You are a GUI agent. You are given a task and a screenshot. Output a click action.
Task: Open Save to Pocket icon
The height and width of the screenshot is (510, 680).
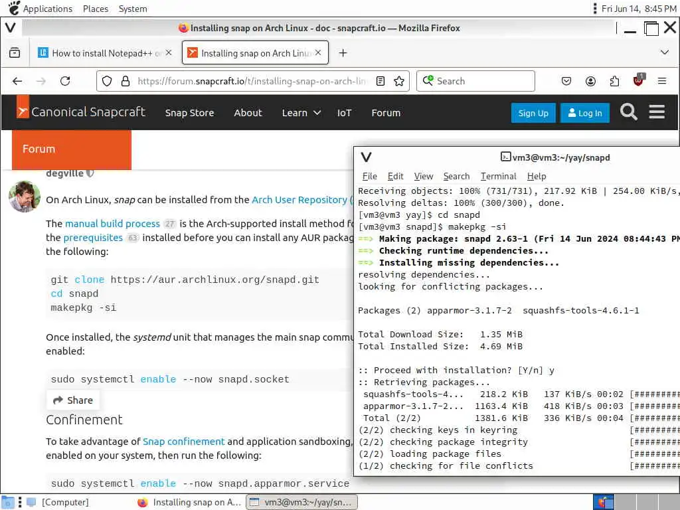click(x=566, y=81)
